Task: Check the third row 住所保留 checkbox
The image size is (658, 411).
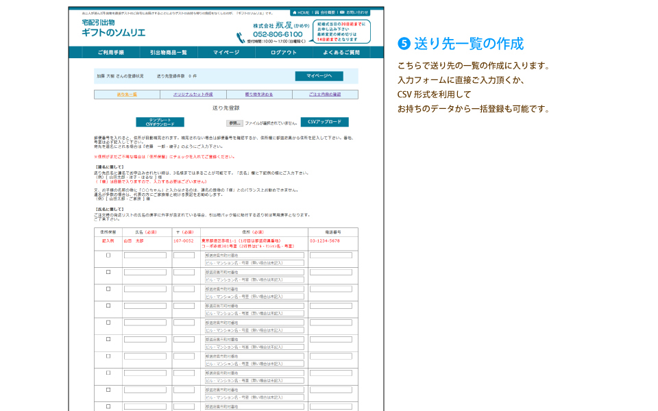Action: pyautogui.click(x=108, y=289)
